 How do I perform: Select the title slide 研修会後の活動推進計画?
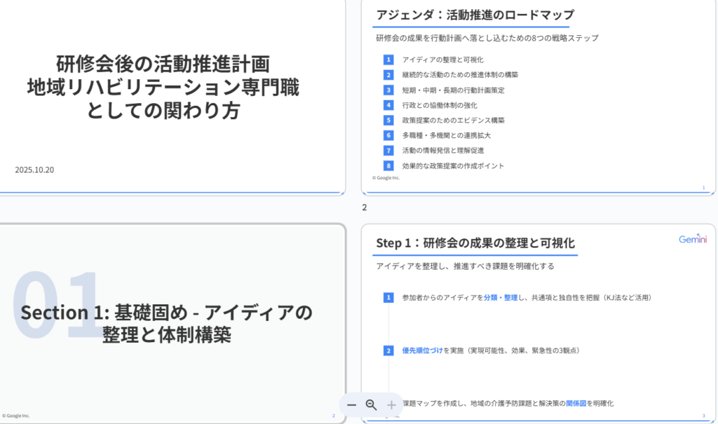coord(171,97)
